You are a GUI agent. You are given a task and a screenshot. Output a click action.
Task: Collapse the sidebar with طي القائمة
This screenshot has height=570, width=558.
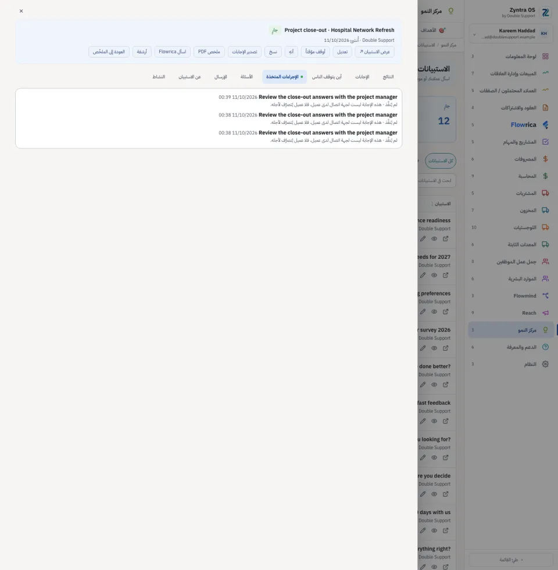click(x=510, y=560)
